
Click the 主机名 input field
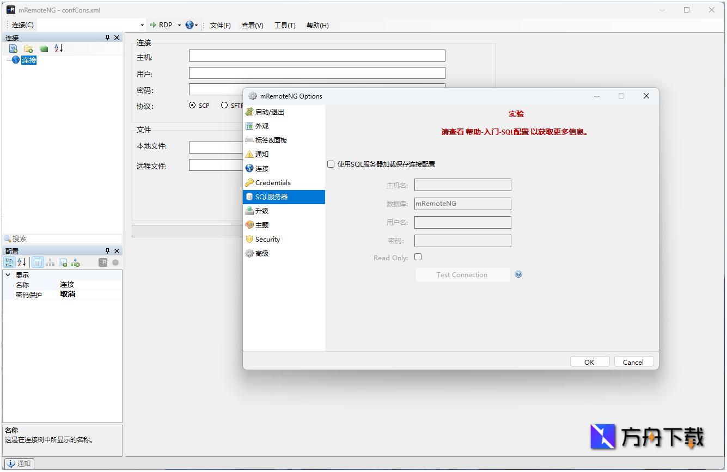click(x=463, y=185)
